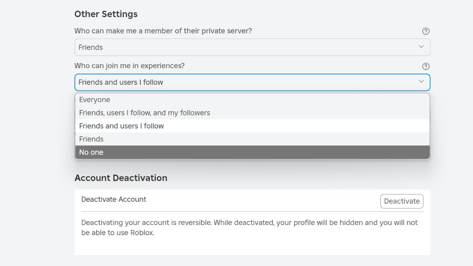Viewport: 473px width, 266px height.
Task: Select the Deactivate button
Action: coord(402,201)
